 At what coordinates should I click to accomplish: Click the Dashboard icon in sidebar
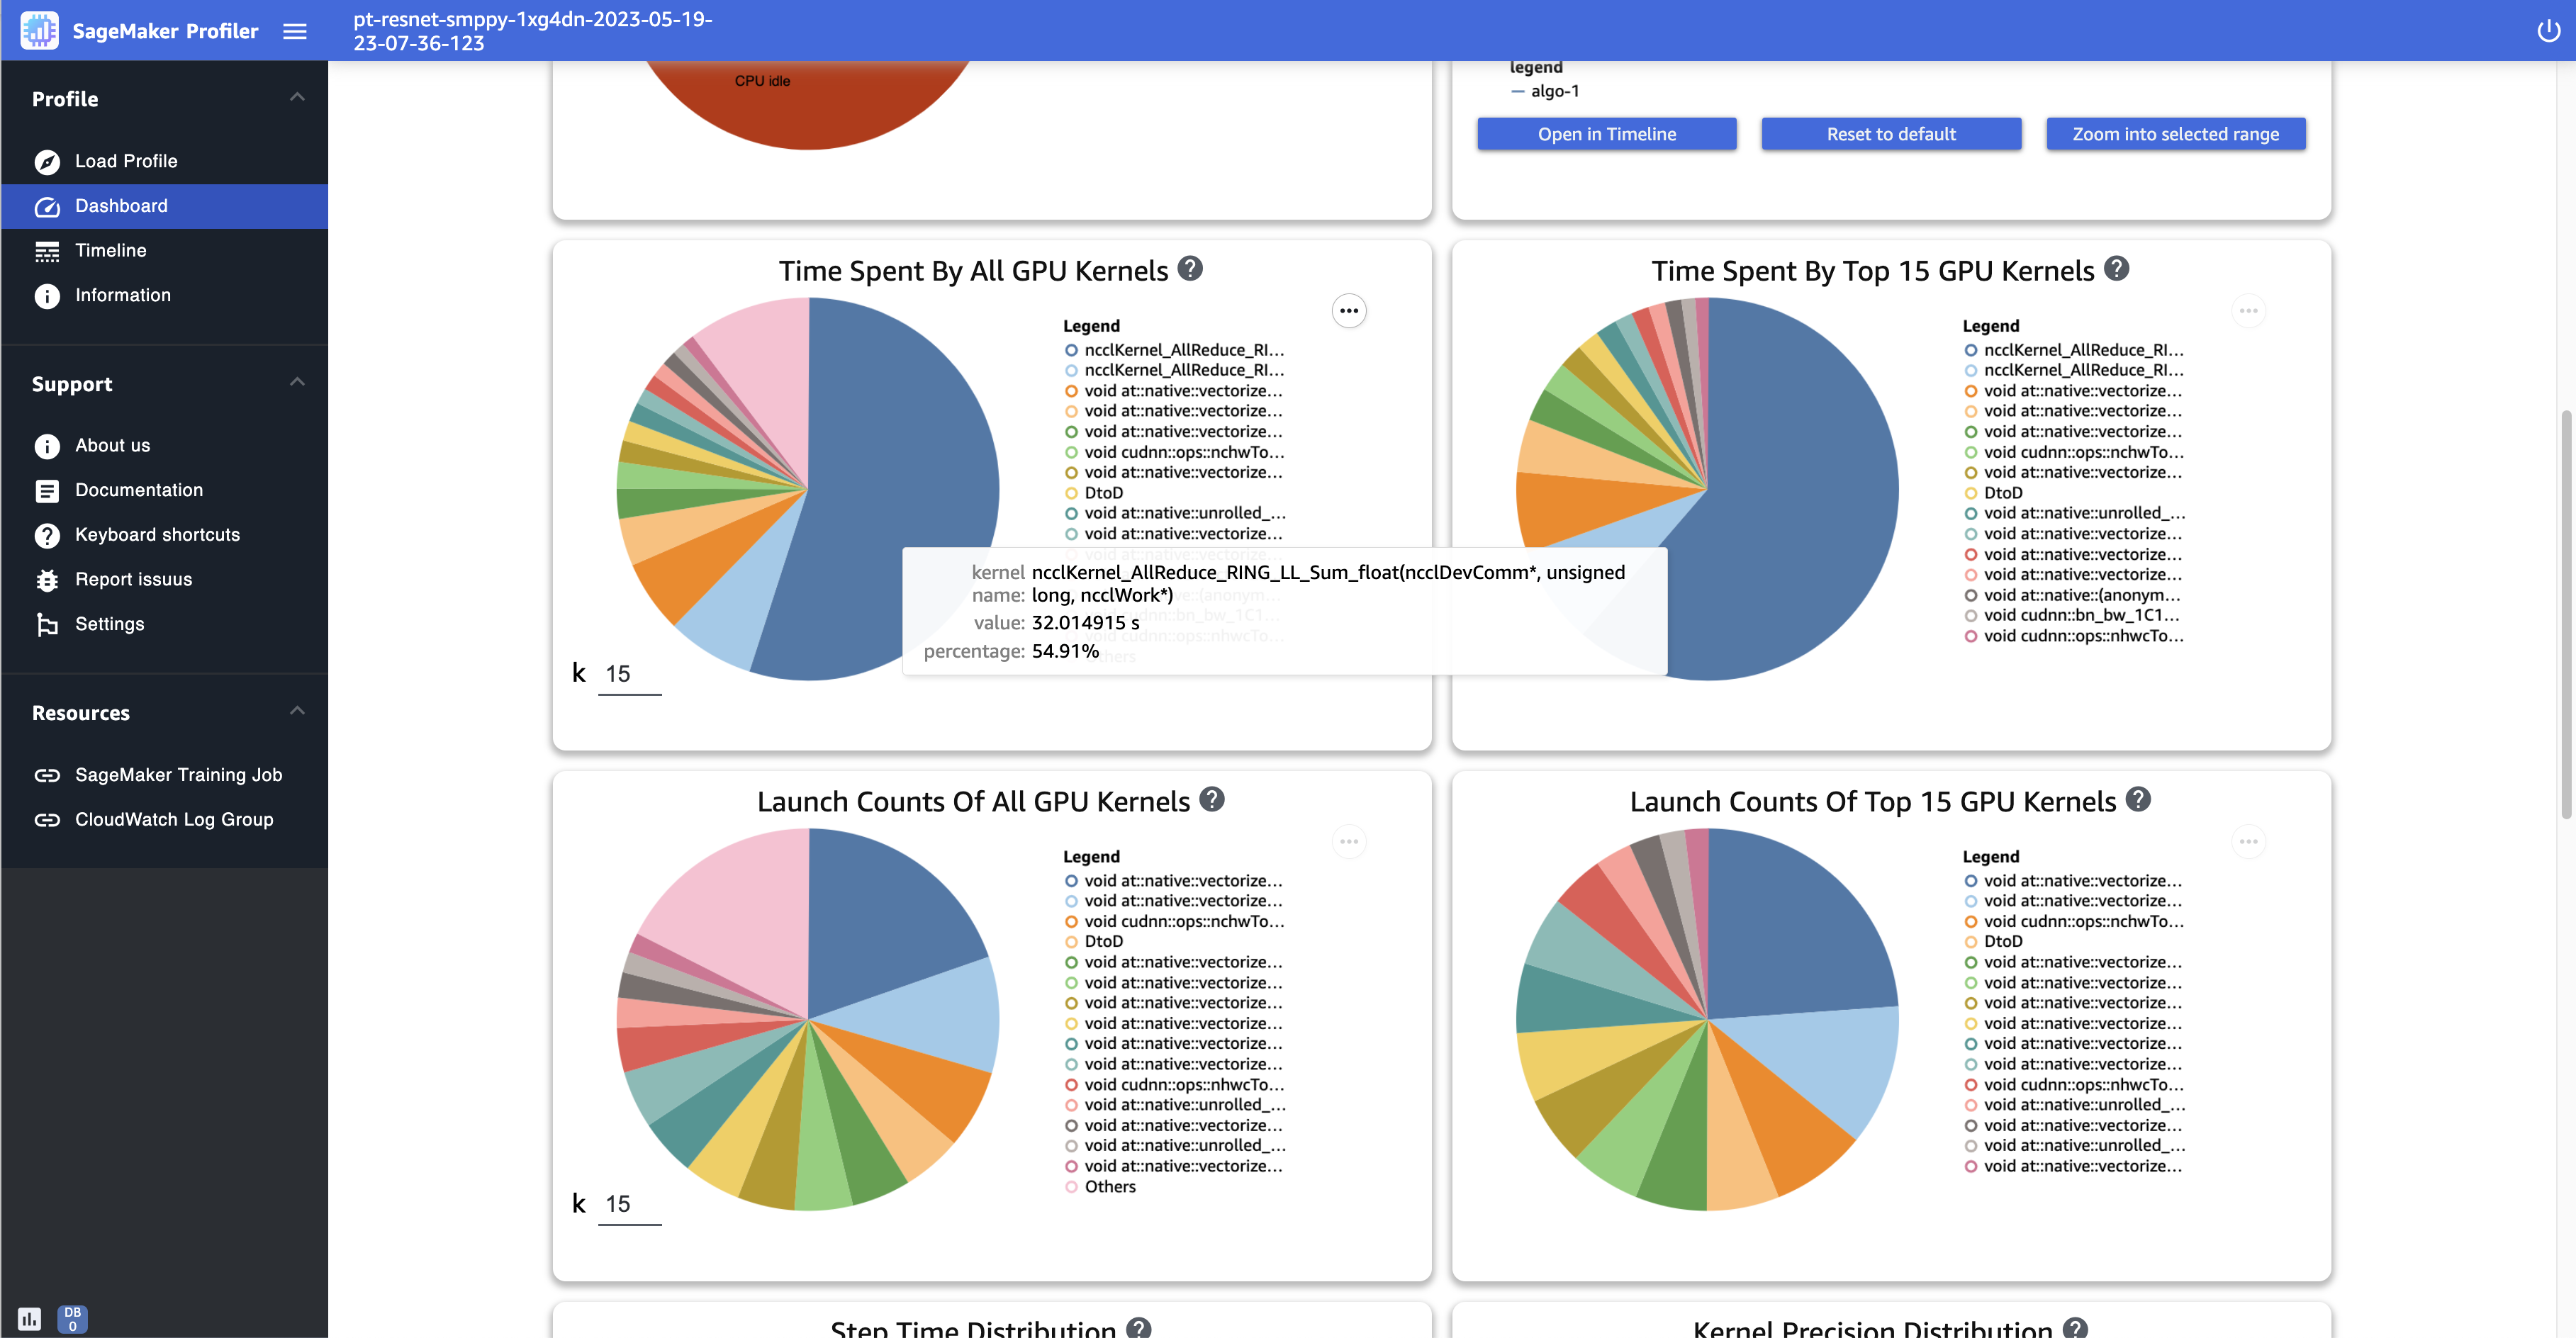pyautogui.click(x=46, y=206)
